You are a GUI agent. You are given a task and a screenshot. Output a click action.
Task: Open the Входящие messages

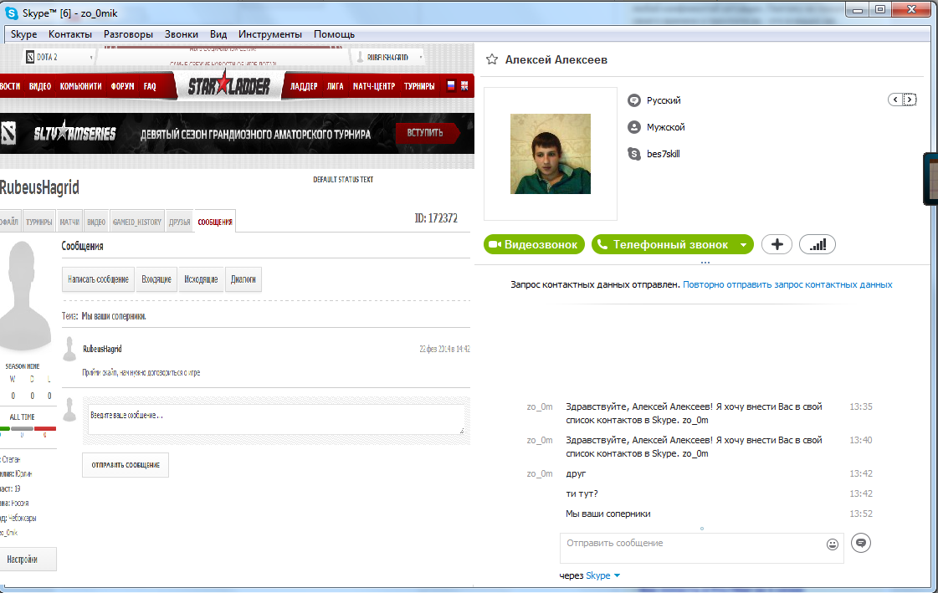pos(156,279)
